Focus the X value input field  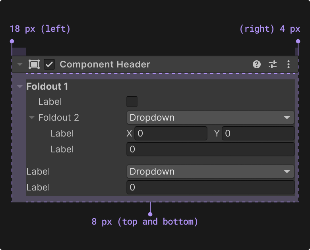click(x=171, y=133)
